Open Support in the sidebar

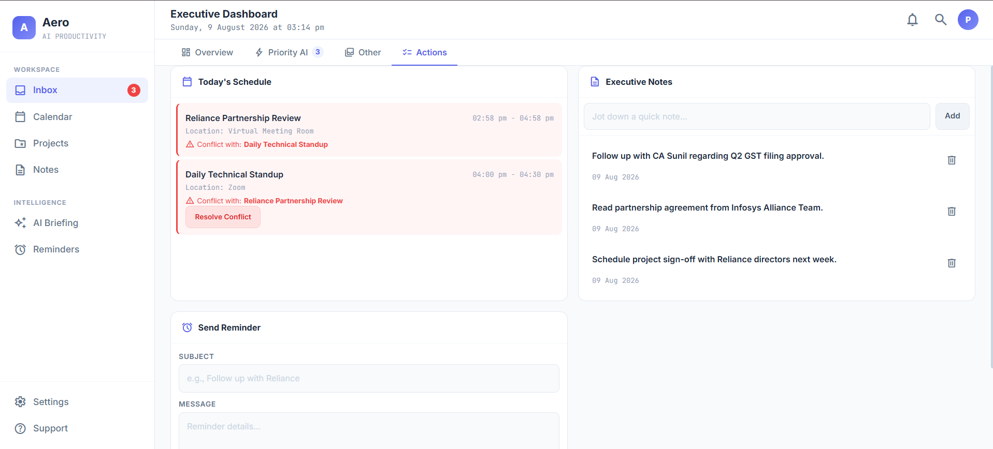77,428
